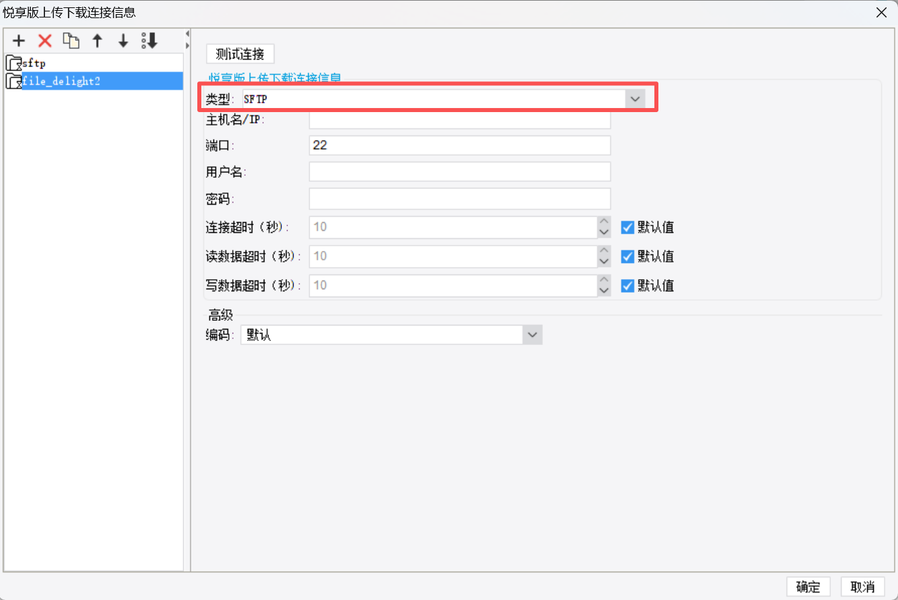
Task: Delete connection with the red X icon
Action: [45, 41]
